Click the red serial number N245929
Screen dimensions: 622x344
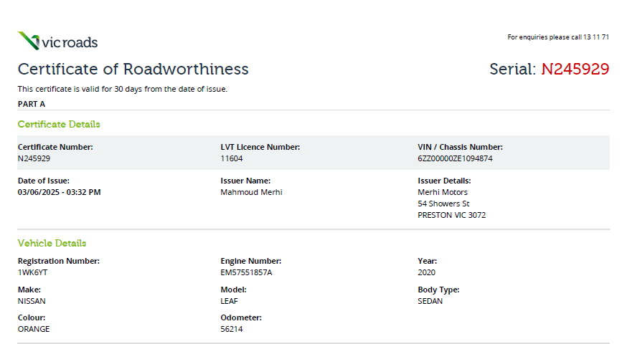coord(575,70)
